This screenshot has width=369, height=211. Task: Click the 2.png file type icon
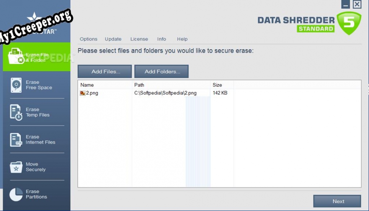pyautogui.click(x=83, y=93)
